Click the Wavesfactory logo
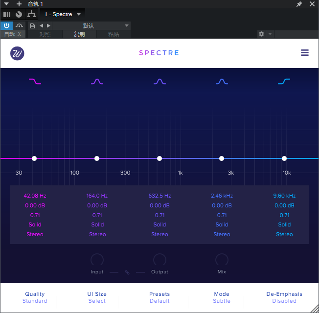319x313 pixels. click(17, 53)
